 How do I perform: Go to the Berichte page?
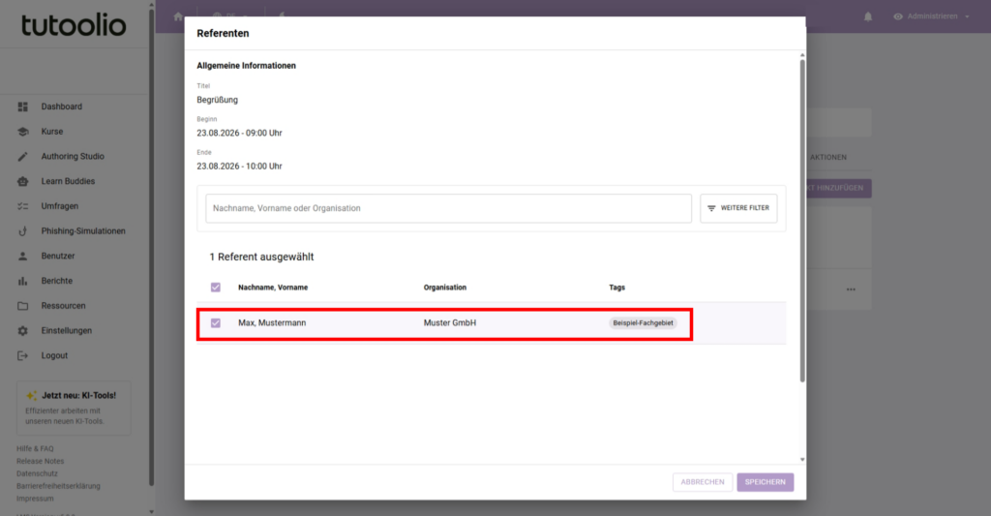tap(57, 281)
